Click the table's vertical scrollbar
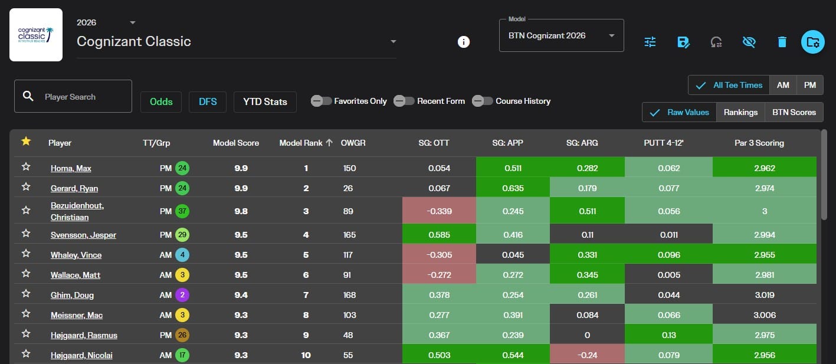Viewport: 836px width, 364px height. pos(824,175)
